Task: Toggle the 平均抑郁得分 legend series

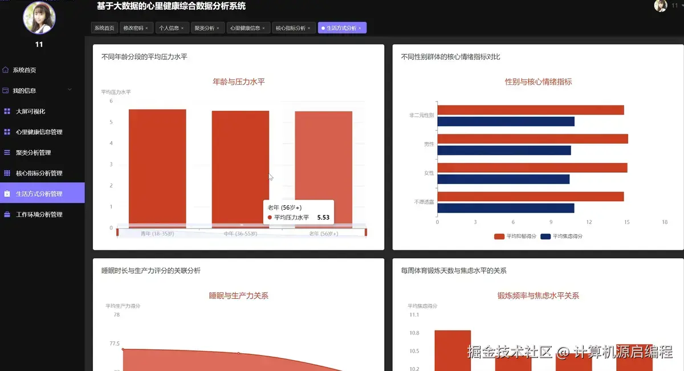Action: coord(515,236)
